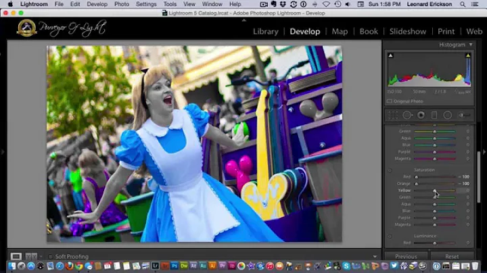Switch to the Print module
The width and height of the screenshot is (487, 273).
[446, 32]
